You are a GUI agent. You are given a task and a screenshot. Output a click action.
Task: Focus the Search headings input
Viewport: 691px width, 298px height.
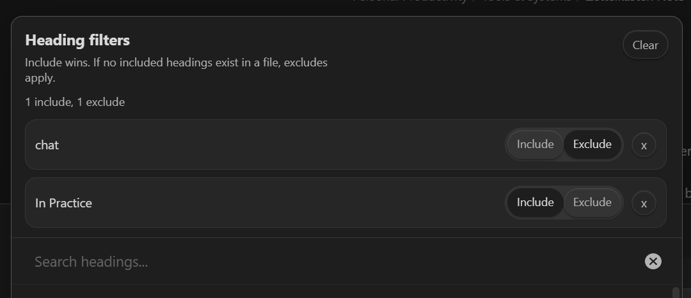320,262
